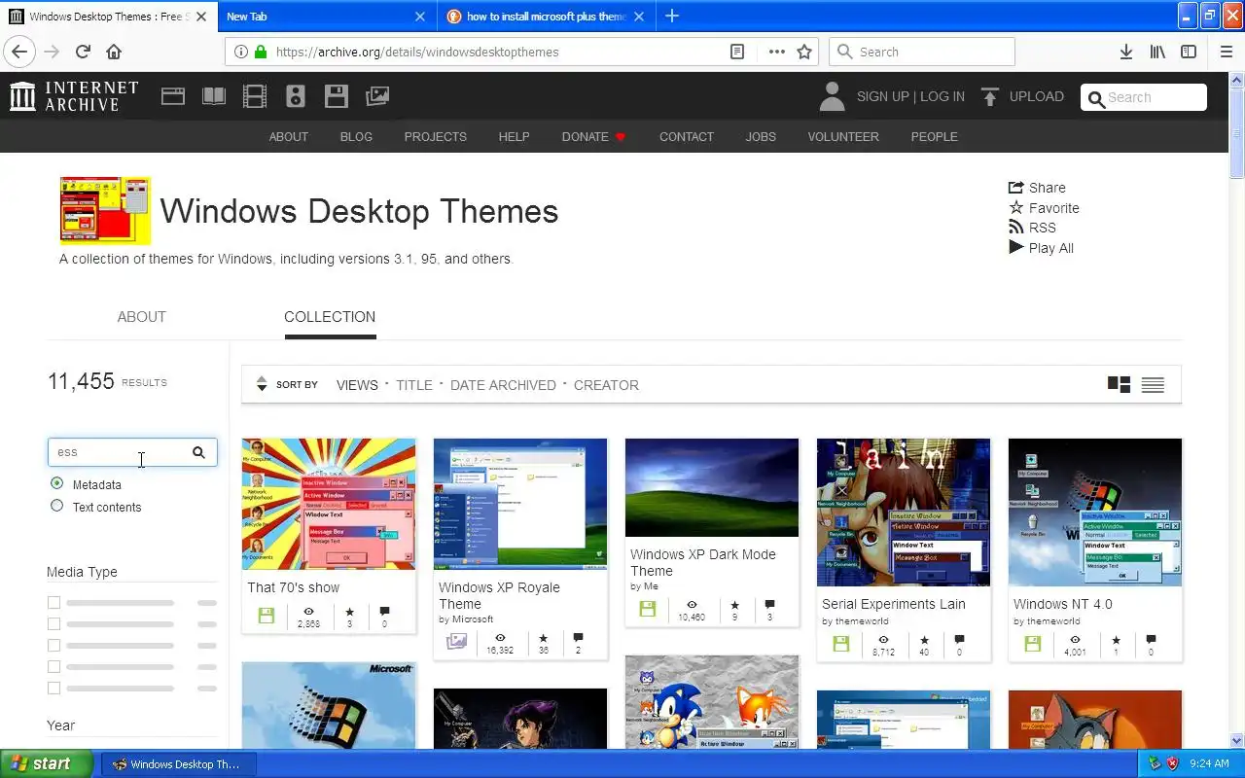The height and width of the screenshot is (778, 1245).
Task: Bookmark this page with star icon
Action: (x=804, y=52)
